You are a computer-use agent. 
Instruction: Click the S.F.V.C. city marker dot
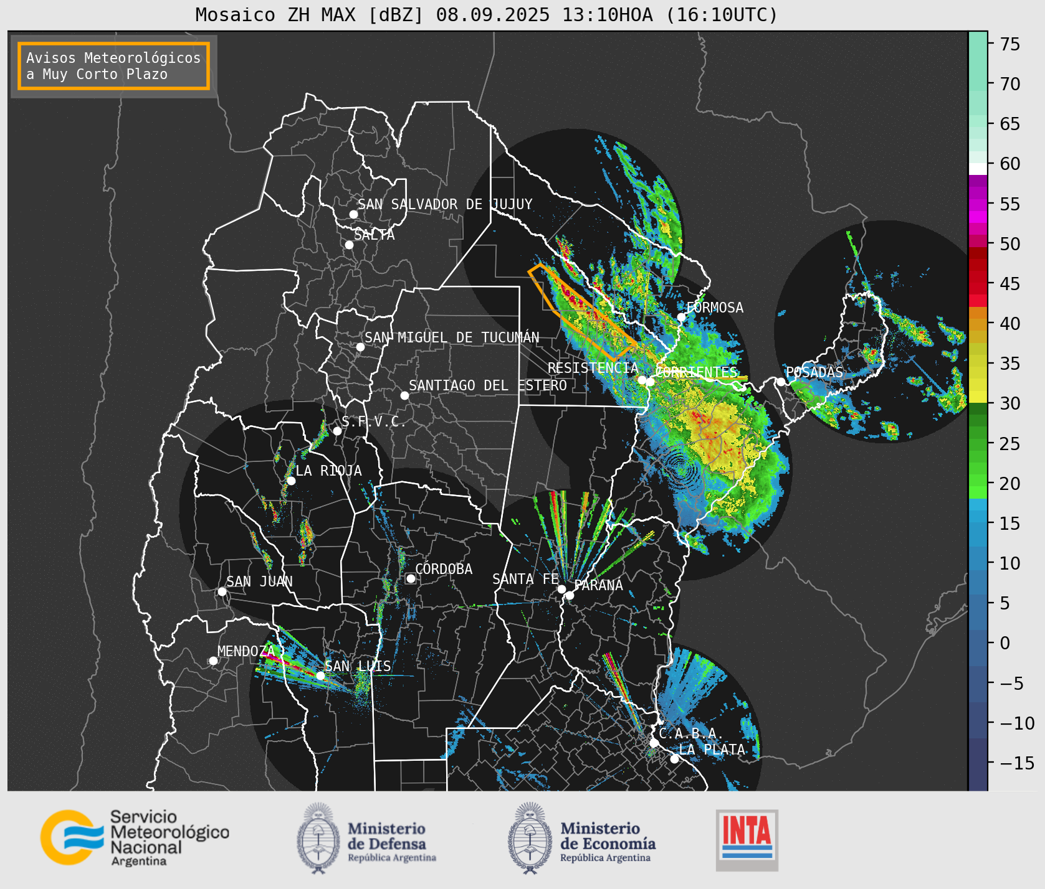[x=337, y=431]
